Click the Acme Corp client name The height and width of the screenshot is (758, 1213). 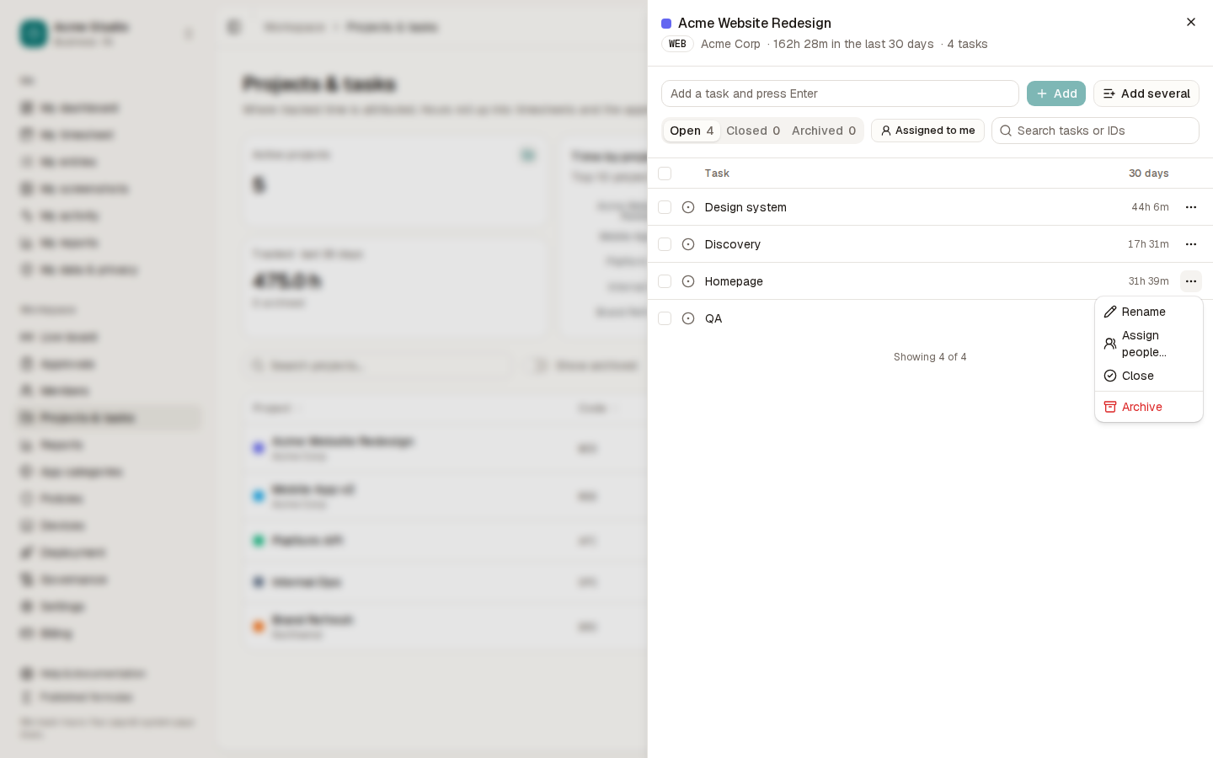click(x=730, y=44)
